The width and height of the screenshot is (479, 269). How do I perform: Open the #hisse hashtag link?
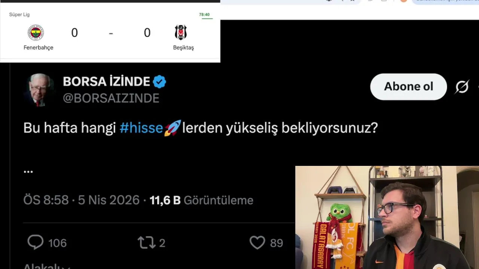click(141, 128)
